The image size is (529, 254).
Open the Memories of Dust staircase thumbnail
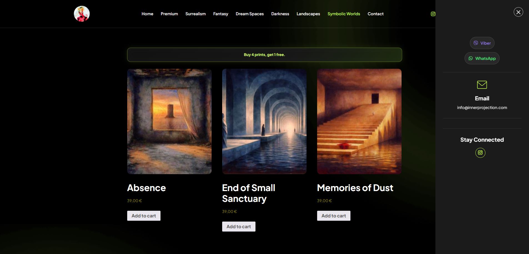[x=359, y=121]
